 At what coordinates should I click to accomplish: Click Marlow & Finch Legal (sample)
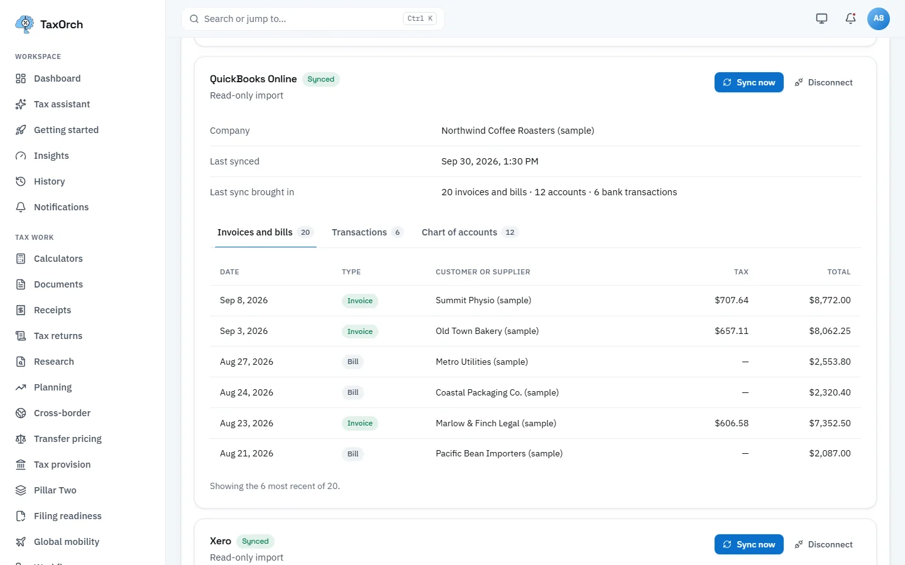pos(496,423)
